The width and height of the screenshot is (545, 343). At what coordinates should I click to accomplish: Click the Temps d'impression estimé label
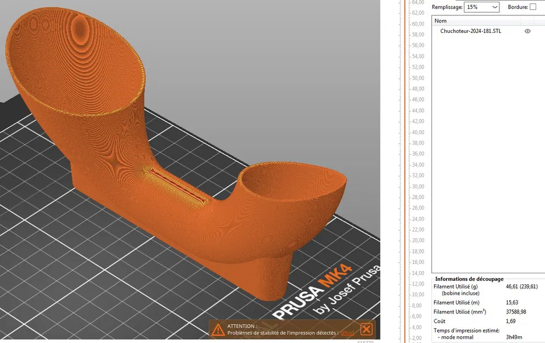466,330
